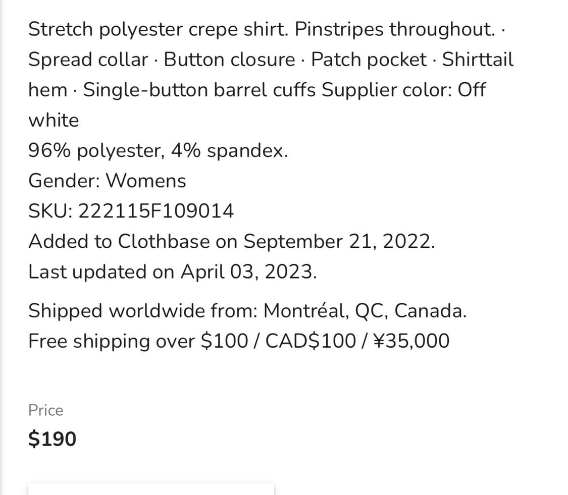Click the "Price" label
568x495 pixels.
(46, 410)
